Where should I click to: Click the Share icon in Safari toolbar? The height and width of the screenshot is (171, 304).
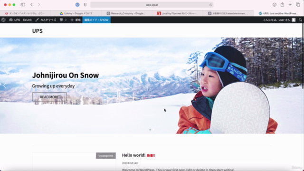click(x=282, y=4)
